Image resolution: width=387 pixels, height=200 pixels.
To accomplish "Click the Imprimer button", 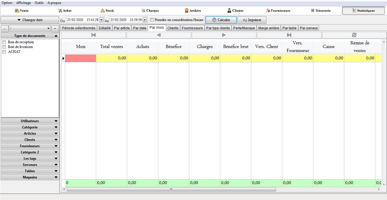I will coord(252,20).
